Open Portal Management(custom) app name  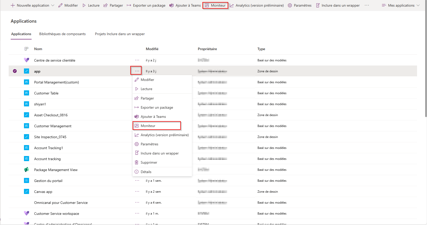click(x=57, y=82)
